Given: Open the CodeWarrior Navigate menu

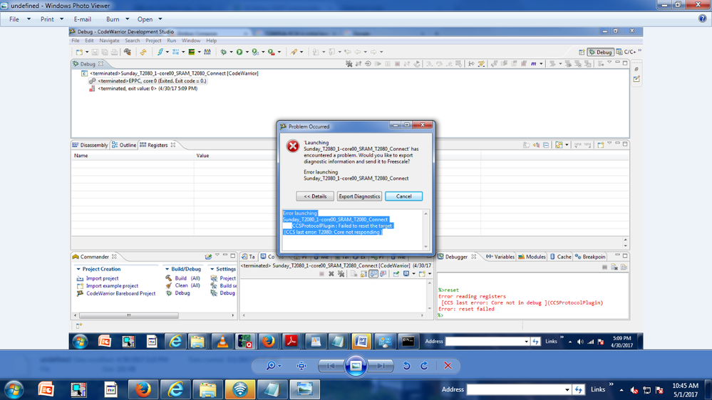Looking at the screenshot, I should point(109,41).
